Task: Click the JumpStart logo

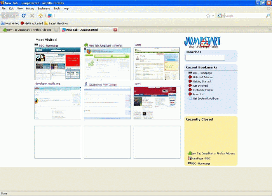Action: (202, 42)
